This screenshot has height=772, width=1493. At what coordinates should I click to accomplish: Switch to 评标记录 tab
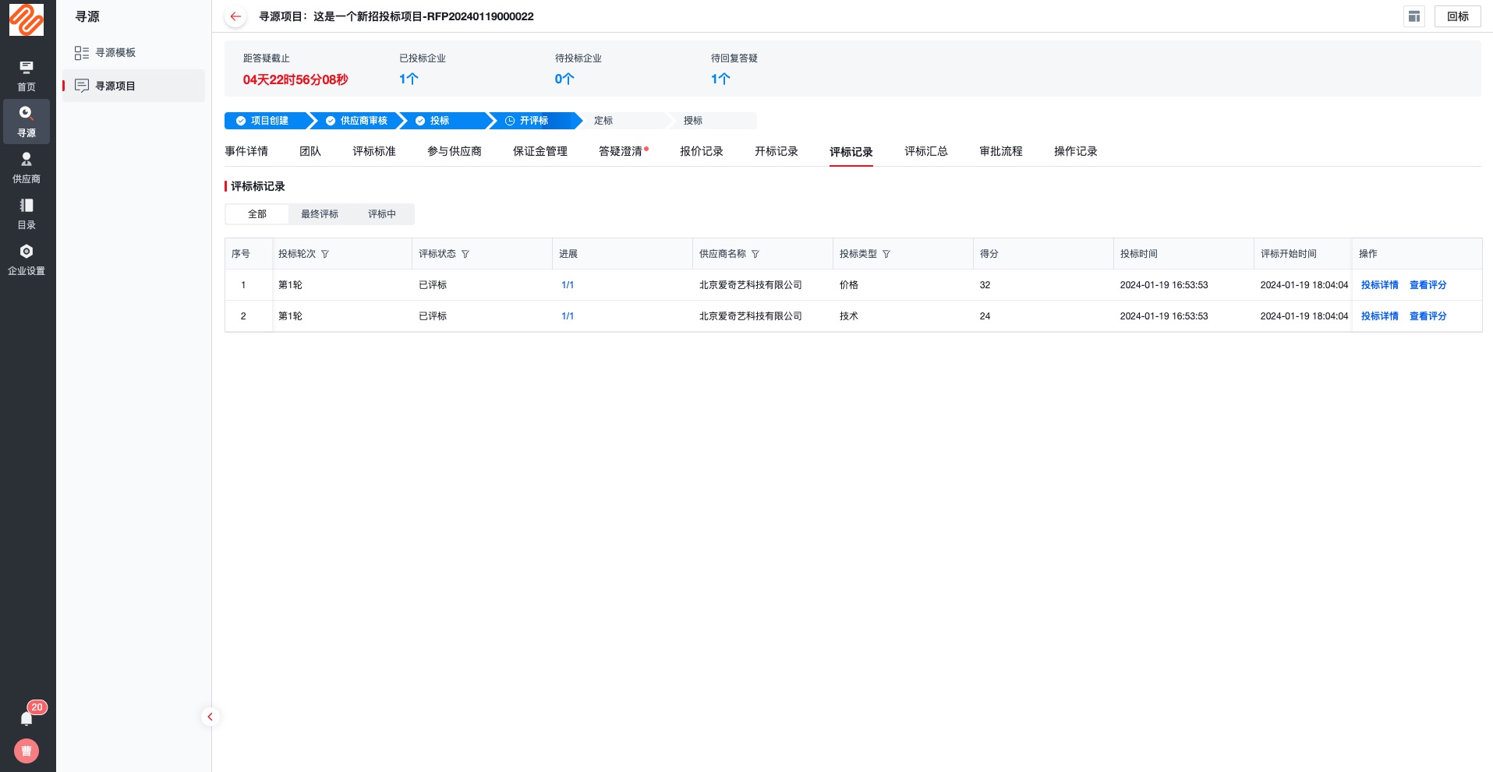pos(851,152)
